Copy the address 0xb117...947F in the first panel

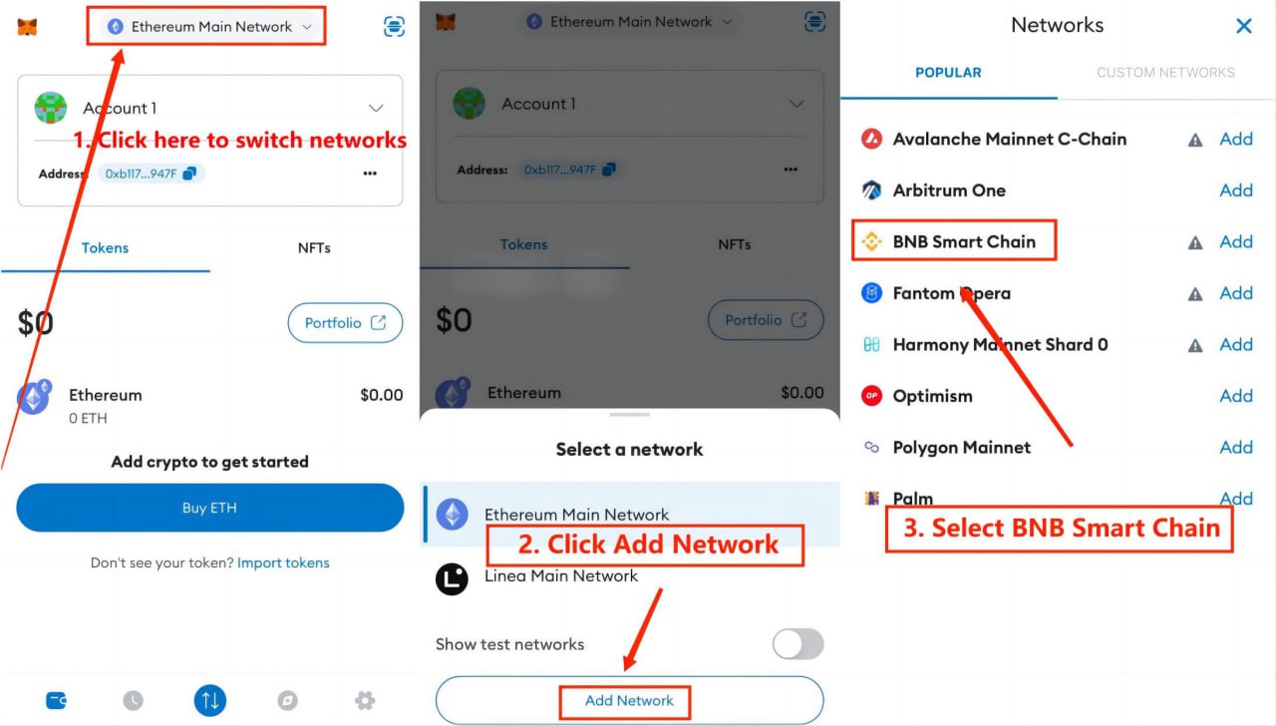pos(152,174)
